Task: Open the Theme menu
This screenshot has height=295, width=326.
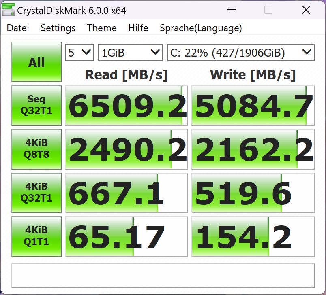Action: tap(102, 28)
